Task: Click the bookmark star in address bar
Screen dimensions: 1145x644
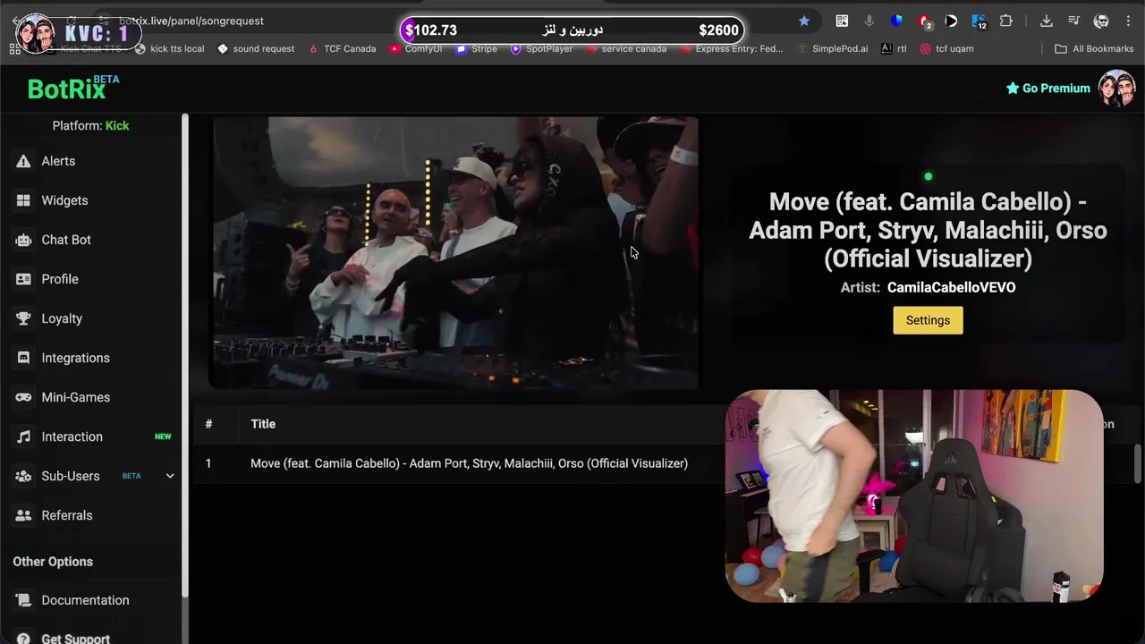Action: tap(804, 21)
